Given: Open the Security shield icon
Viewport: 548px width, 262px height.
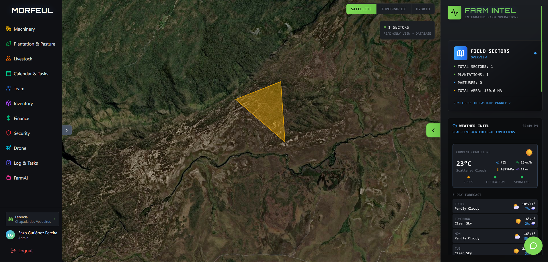Looking at the screenshot, I should pyautogui.click(x=9, y=133).
